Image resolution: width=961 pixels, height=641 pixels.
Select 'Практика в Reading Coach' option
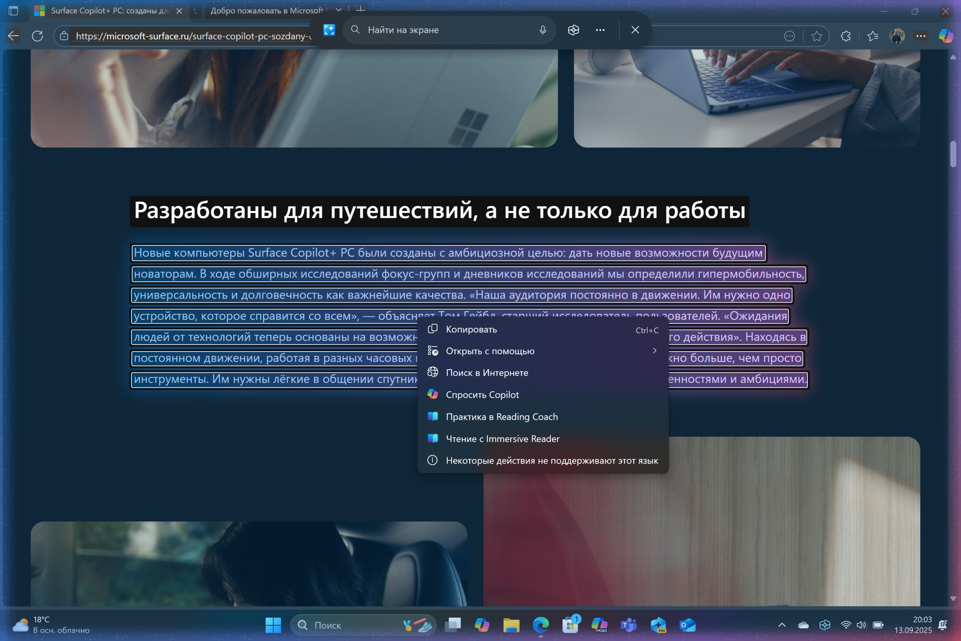pos(542,417)
